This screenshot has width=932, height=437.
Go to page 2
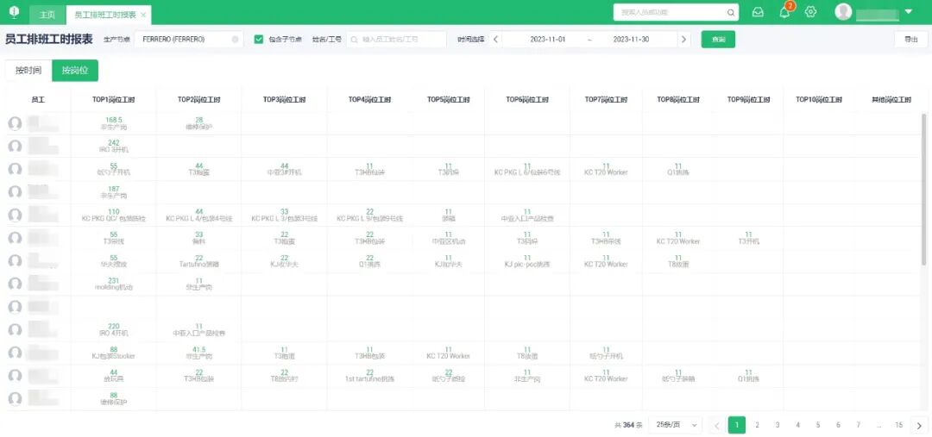pos(758,425)
